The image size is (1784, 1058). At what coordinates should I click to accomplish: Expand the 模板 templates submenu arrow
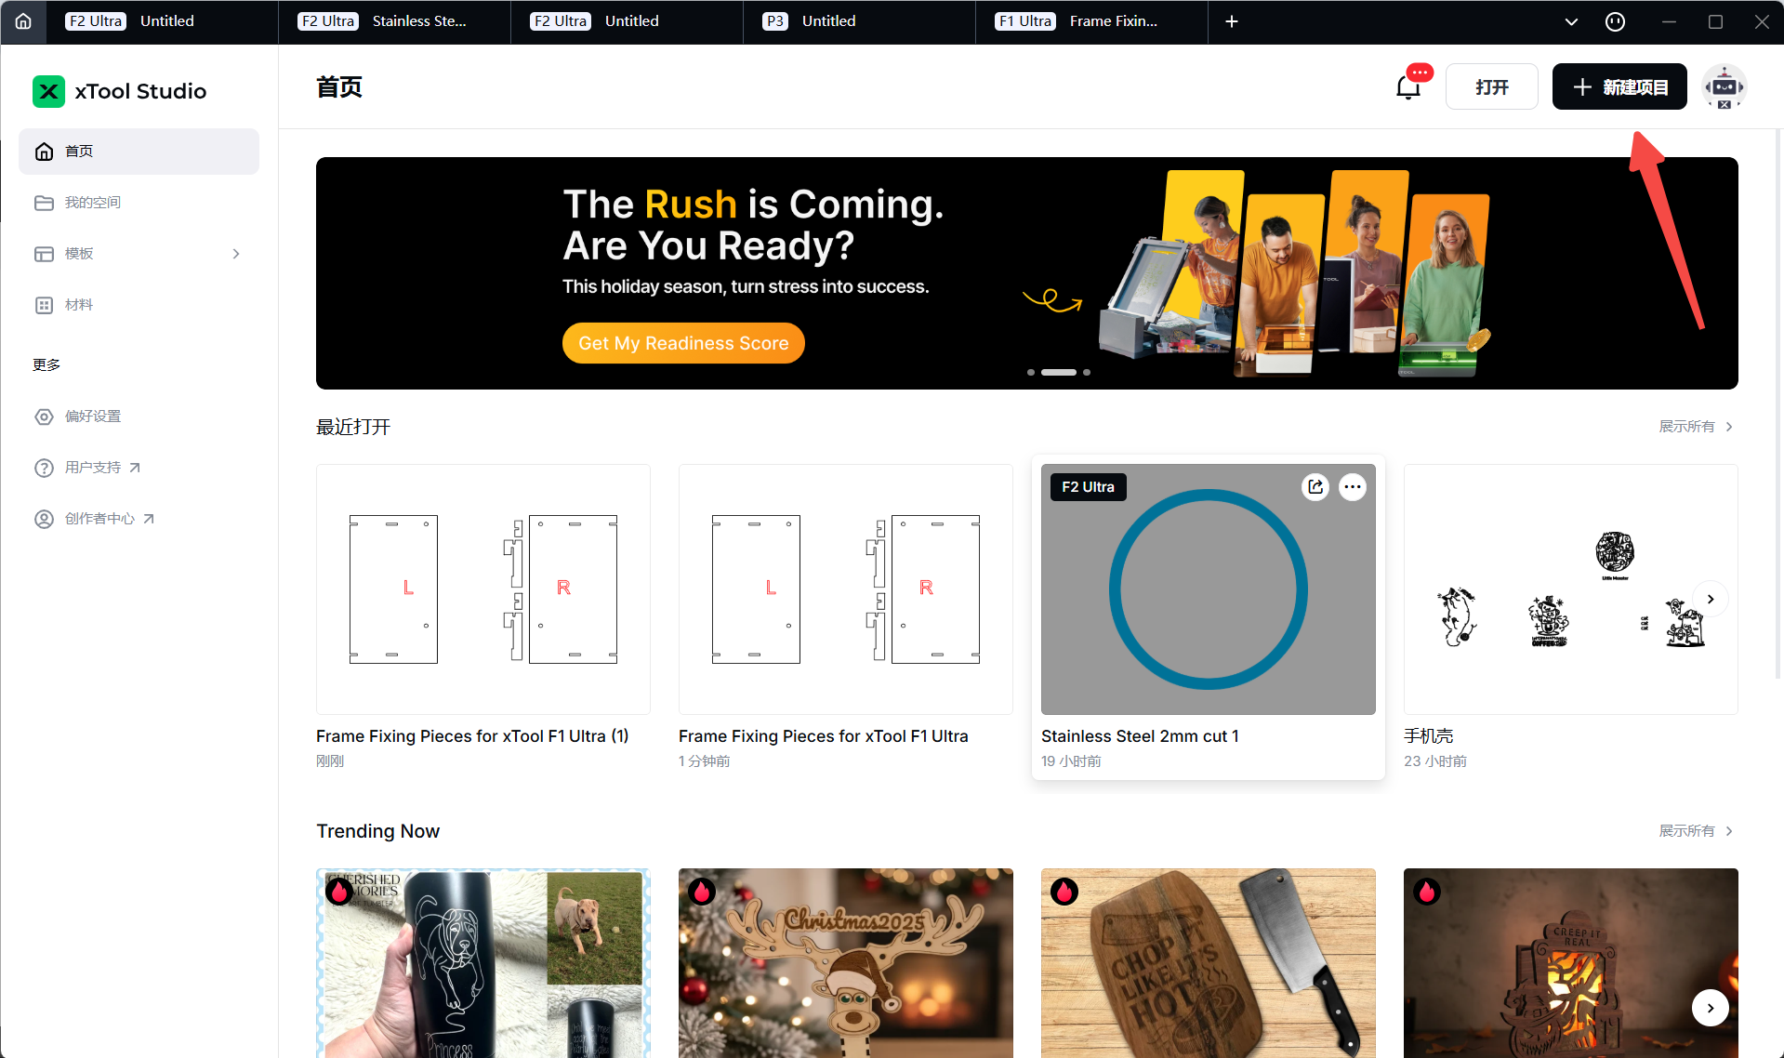pos(236,254)
